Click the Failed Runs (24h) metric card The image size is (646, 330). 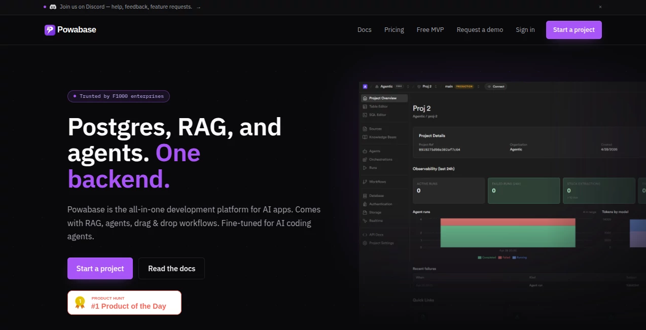[x=524, y=191]
